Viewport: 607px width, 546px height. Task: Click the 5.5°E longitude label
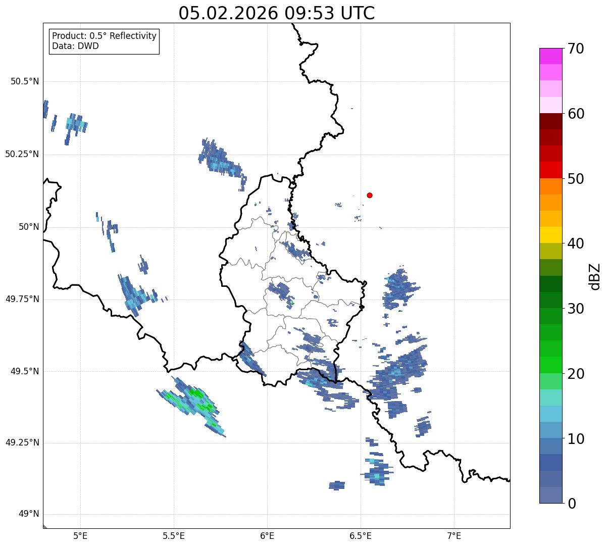(174, 535)
